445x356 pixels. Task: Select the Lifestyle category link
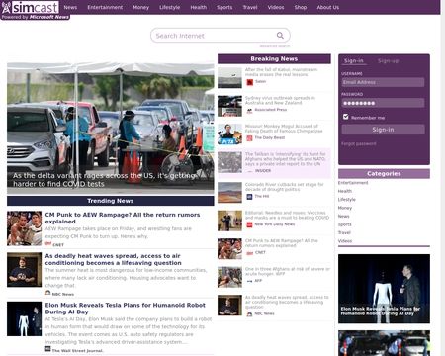tap(347, 200)
